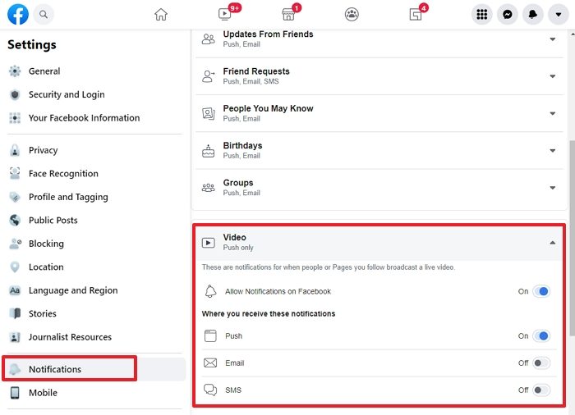Open the notifications bell in top bar

click(533, 14)
